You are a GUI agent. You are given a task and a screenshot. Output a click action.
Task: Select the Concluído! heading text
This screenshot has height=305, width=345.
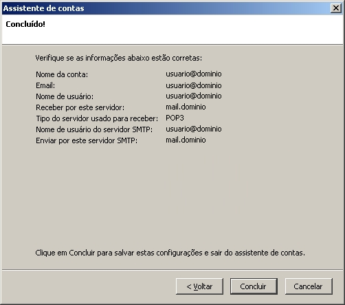pos(25,24)
